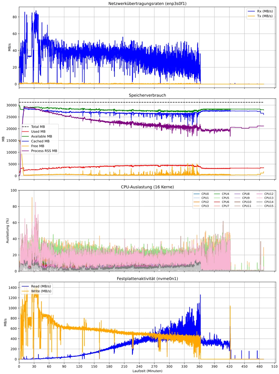Viewport: 279px width, 374px height.
Task: Click the "1400" disk axis tick label
Action: (x=13, y=288)
